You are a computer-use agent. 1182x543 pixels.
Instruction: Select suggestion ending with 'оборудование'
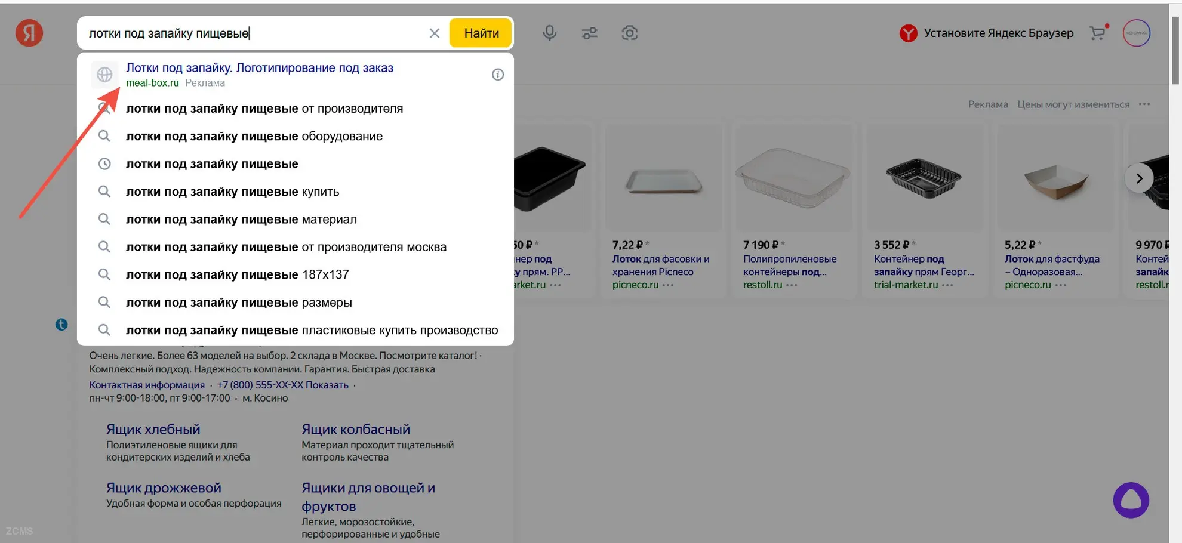254,136
